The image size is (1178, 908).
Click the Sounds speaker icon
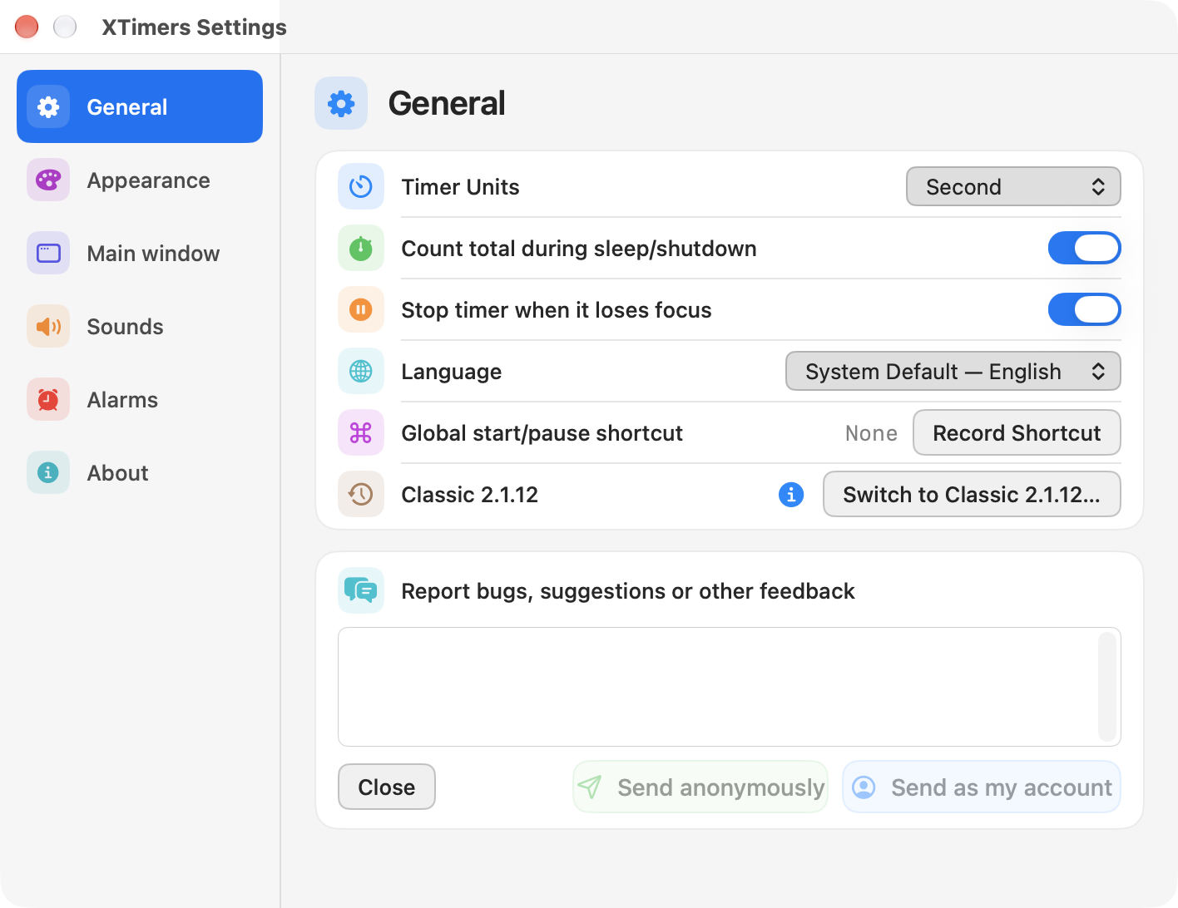[48, 327]
